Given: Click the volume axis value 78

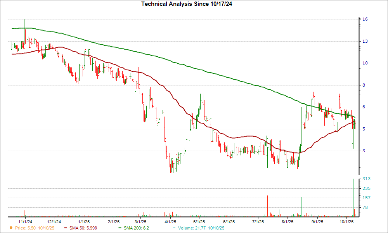Looking at the screenshot, I should pos(365,207).
